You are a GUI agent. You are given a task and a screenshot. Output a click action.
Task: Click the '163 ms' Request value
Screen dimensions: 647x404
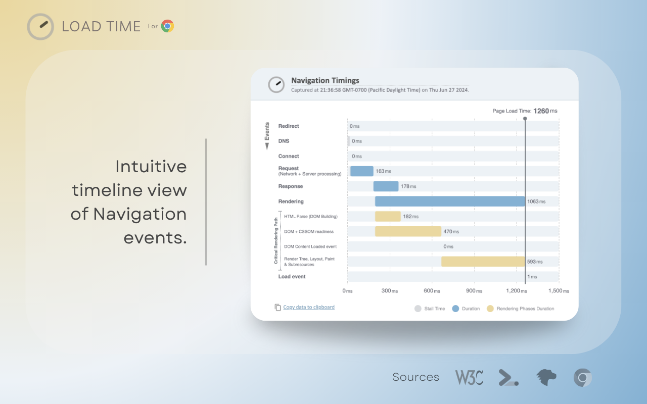(383, 171)
